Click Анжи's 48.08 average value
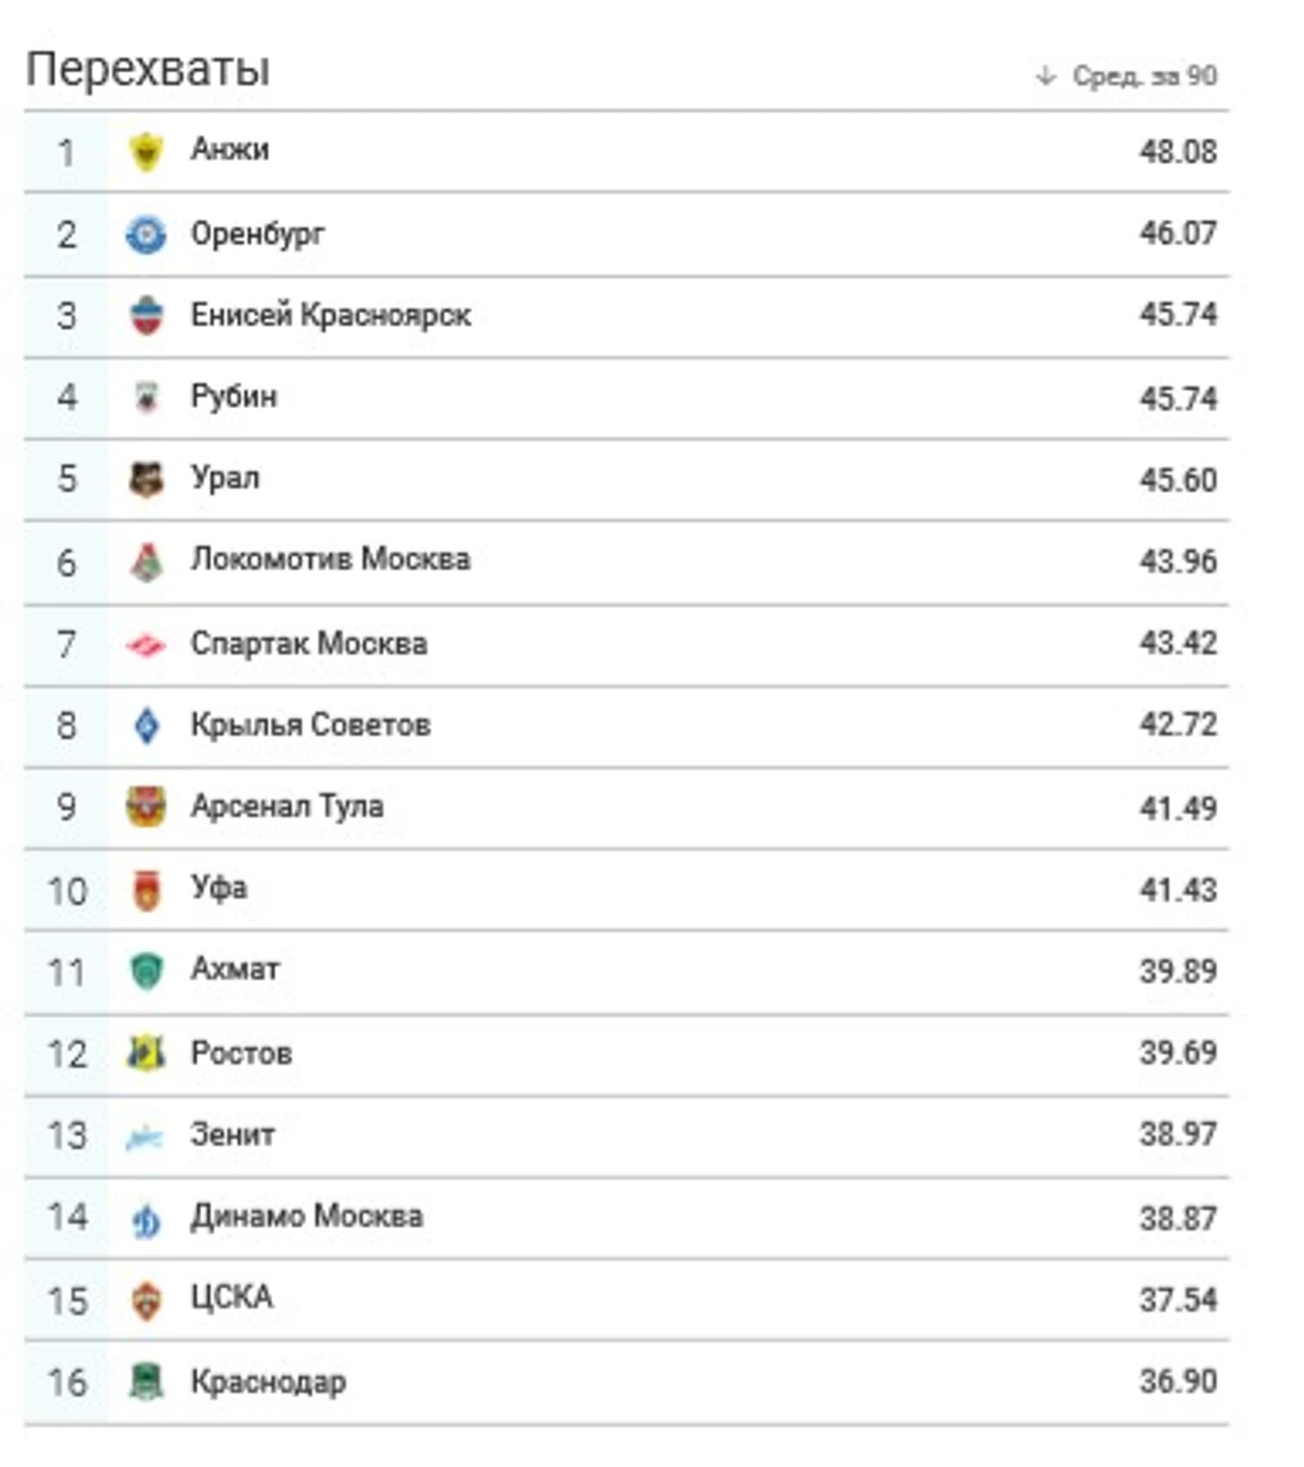 coord(1177,152)
